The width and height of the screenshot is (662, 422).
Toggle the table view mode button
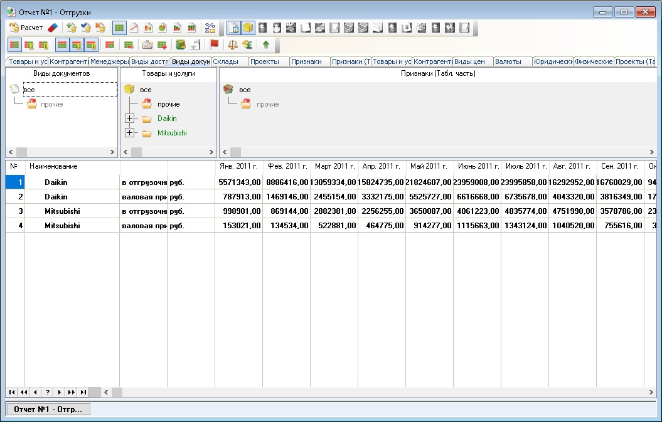[119, 28]
